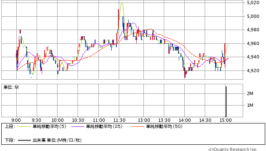Click the 9:30 time axis label

coord(36,120)
